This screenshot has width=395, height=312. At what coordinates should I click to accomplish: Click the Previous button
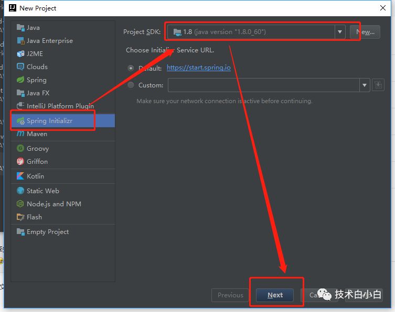[230, 295]
